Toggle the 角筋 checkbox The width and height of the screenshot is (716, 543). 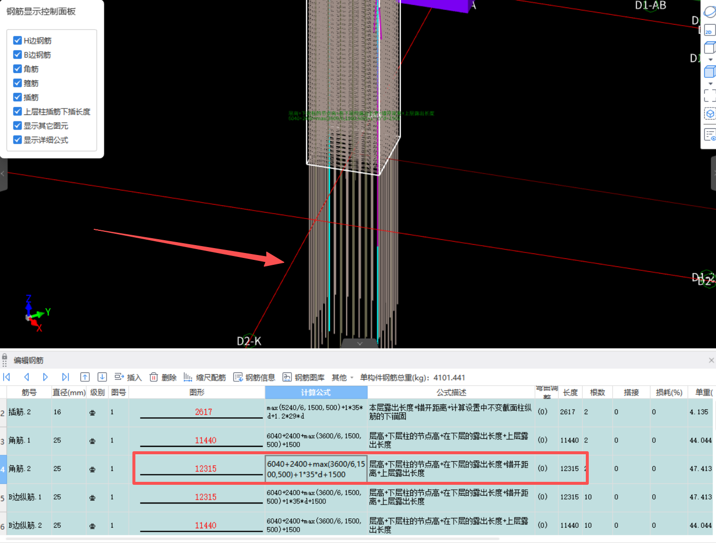17,69
